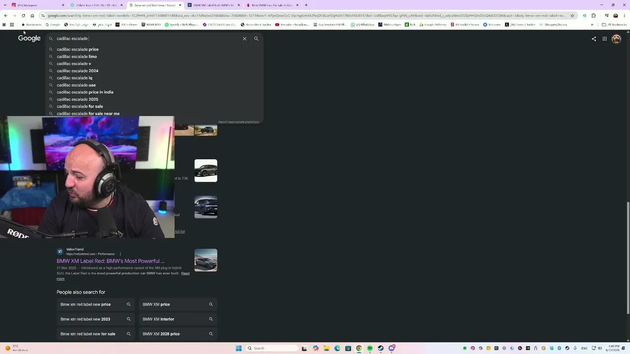Choose suggestion cadillac escalade limo
Viewport: 630px width, 354px height.
pos(76,57)
